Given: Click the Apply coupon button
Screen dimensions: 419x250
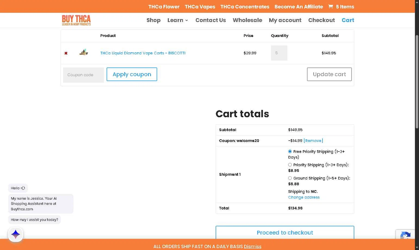Looking at the screenshot, I should tap(132, 74).
